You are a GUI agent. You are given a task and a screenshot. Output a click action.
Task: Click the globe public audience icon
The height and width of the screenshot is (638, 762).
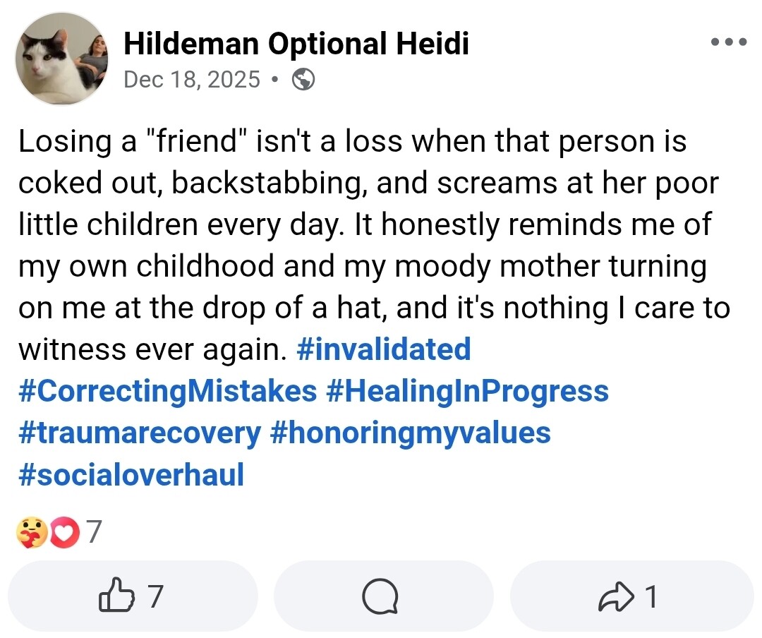[x=303, y=80]
